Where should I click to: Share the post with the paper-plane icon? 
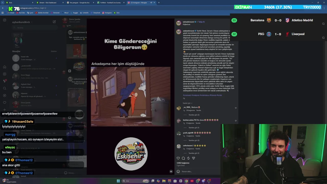tap(193, 158)
